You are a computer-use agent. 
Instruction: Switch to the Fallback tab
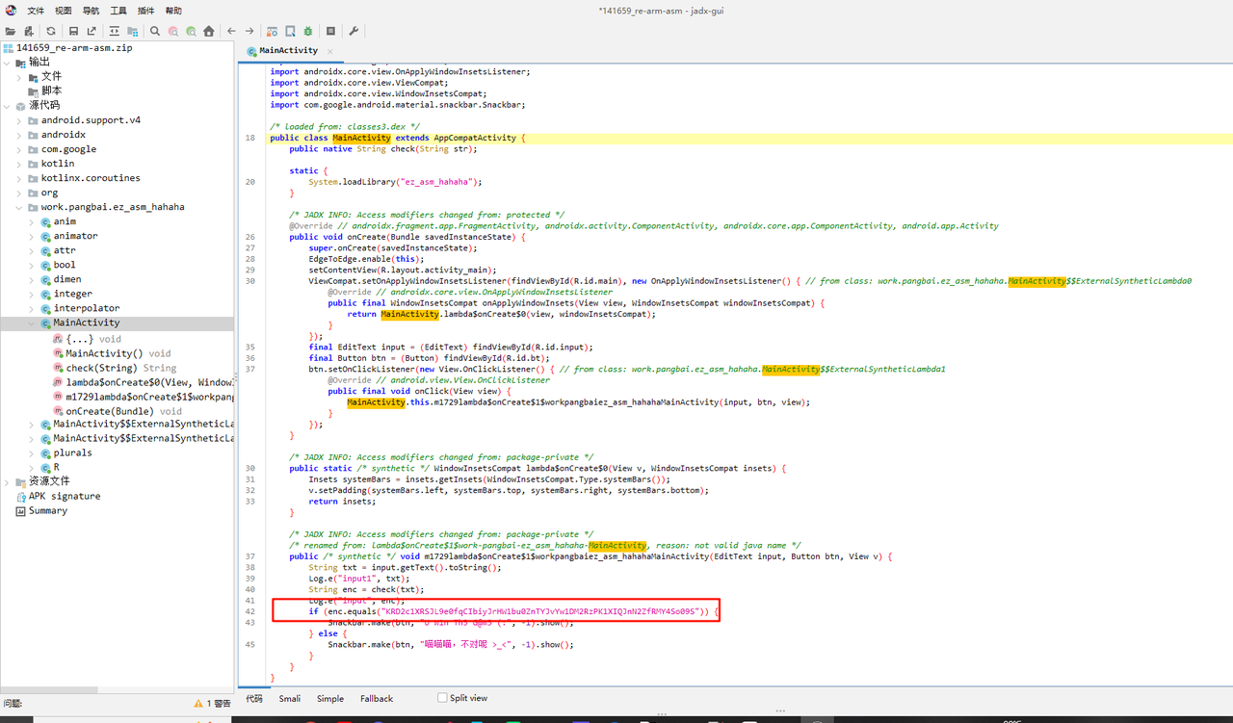coord(377,699)
